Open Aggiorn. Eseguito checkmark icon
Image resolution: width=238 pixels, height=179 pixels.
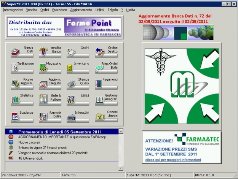[x=43, y=84]
